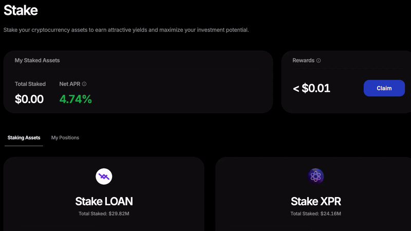Switch to the Staking Assets tab
The width and height of the screenshot is (411, 231).
(24, 138)
